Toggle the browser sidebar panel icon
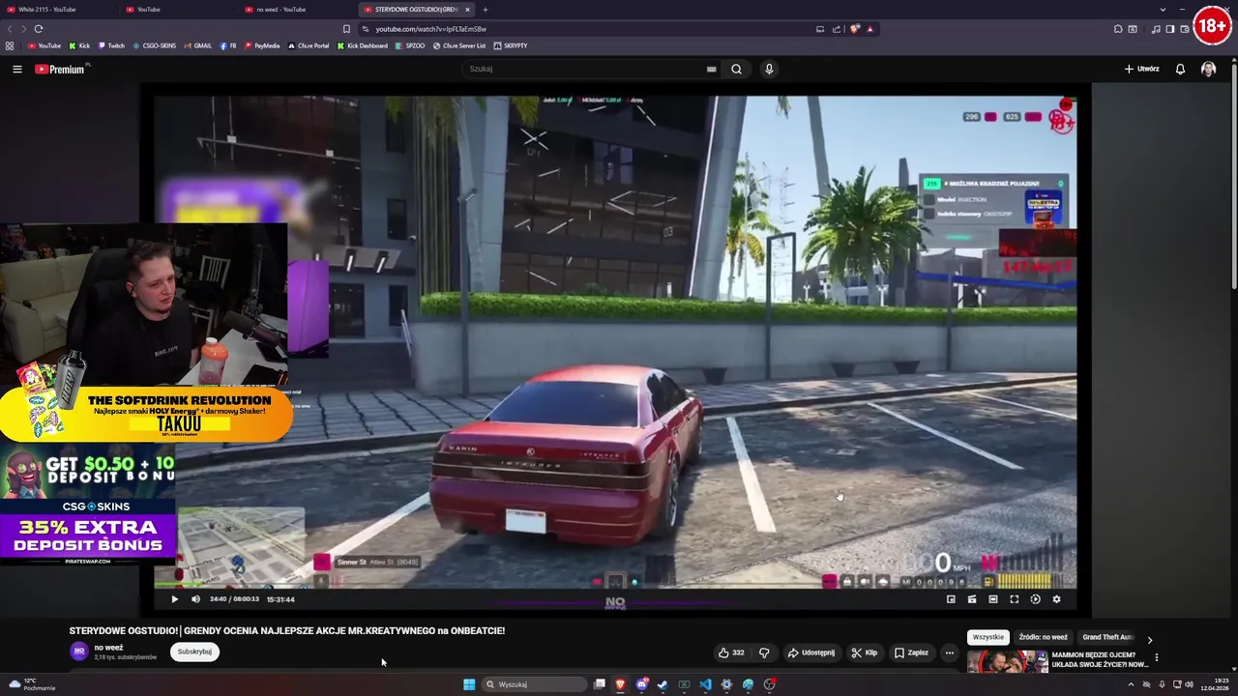1238x696 pixels. click(x=1170, y=29)
